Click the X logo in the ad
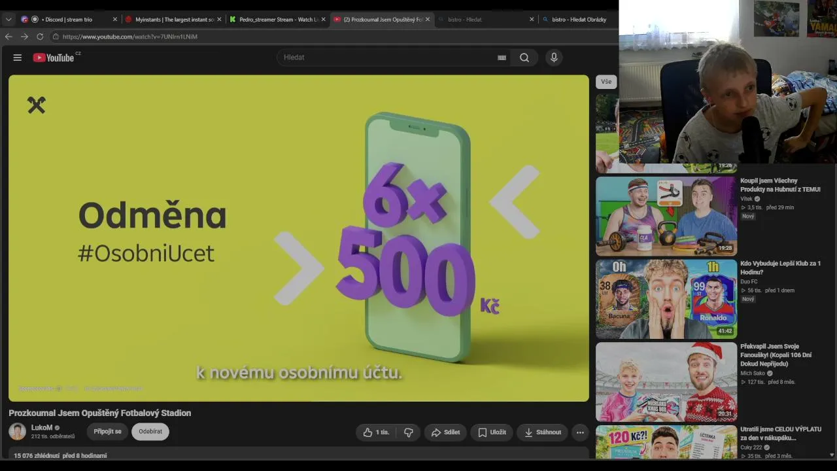 (37, 105)
